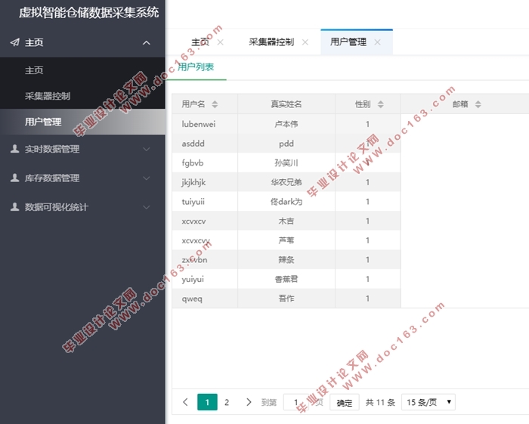Click the user icon beside 数据可视化统计
This screenshot has height=424, width=529.
tap(14, 207)
